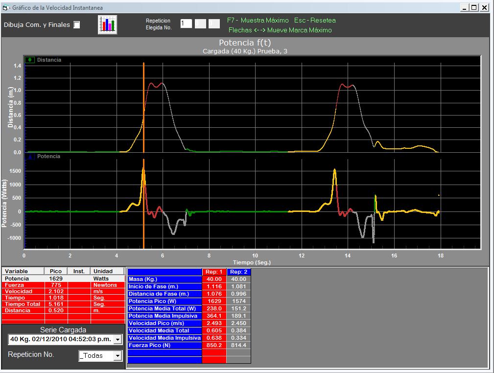Screen dimensions: 494x373
Task: Click the Esc - Resetea hint
Action: pos(315,20)
